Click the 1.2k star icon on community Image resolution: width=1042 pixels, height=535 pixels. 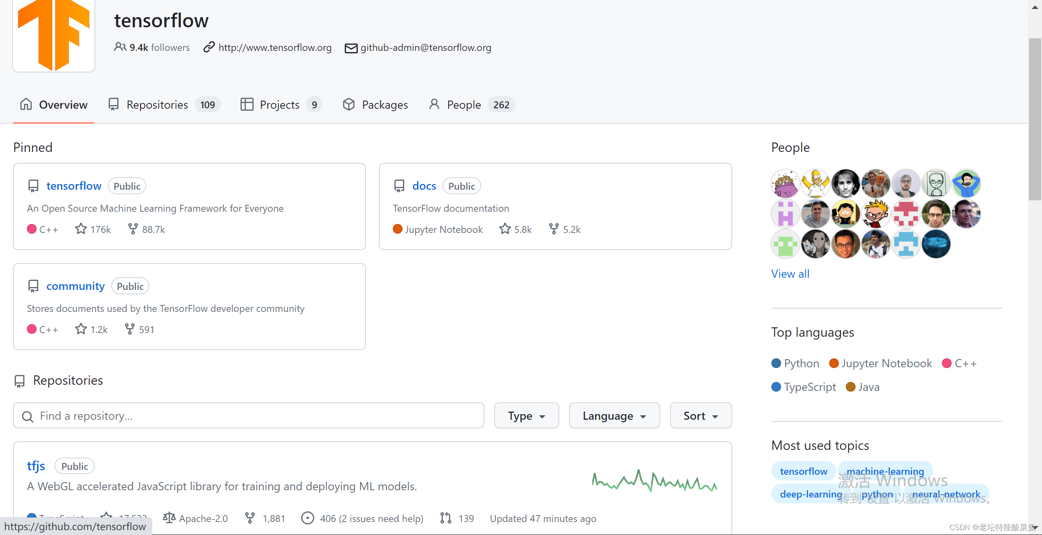[x=81, y=329]
